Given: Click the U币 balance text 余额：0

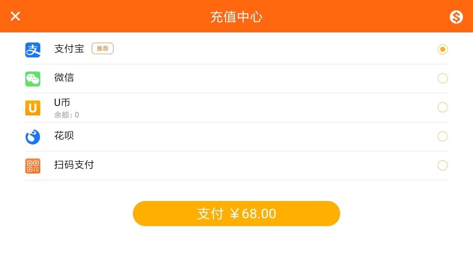Looking at the screenshot, I should pyautogui.click(x=67, y=115).
